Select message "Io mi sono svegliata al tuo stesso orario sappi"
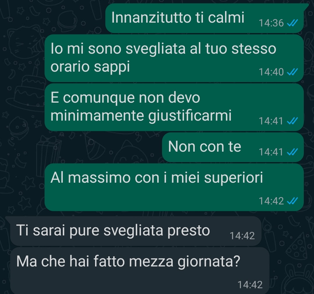314x294 pixels. click(x=174, y=58)
